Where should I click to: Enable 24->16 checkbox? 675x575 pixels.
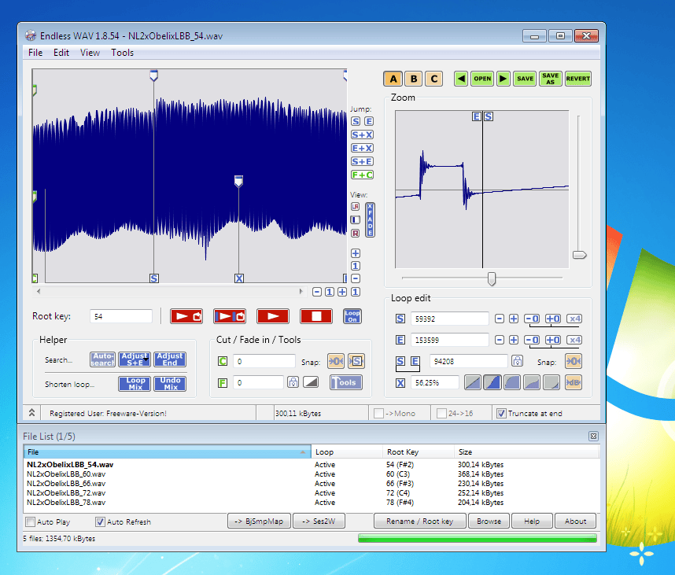pyautogui.click(x=441, y=413)
